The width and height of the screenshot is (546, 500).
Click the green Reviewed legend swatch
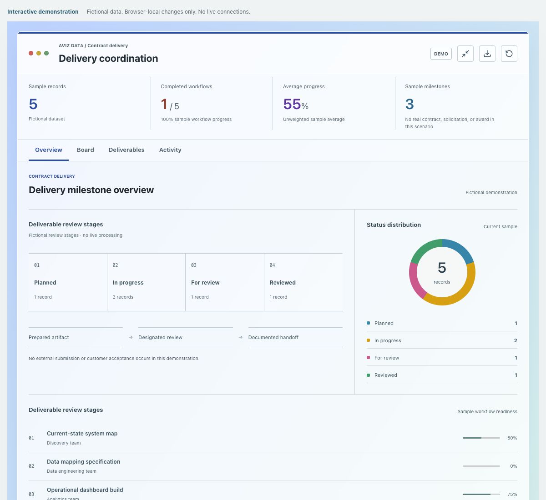tap(368, 375)
